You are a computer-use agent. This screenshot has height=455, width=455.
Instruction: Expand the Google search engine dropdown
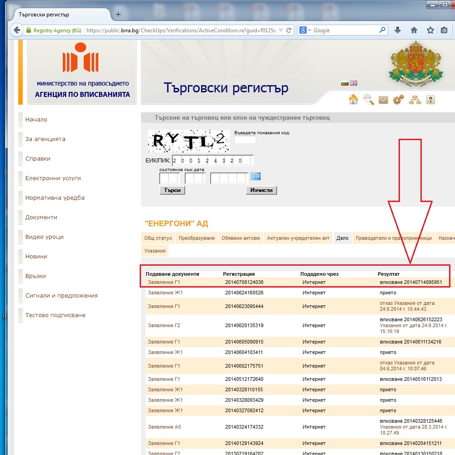[x=306, y=30]
